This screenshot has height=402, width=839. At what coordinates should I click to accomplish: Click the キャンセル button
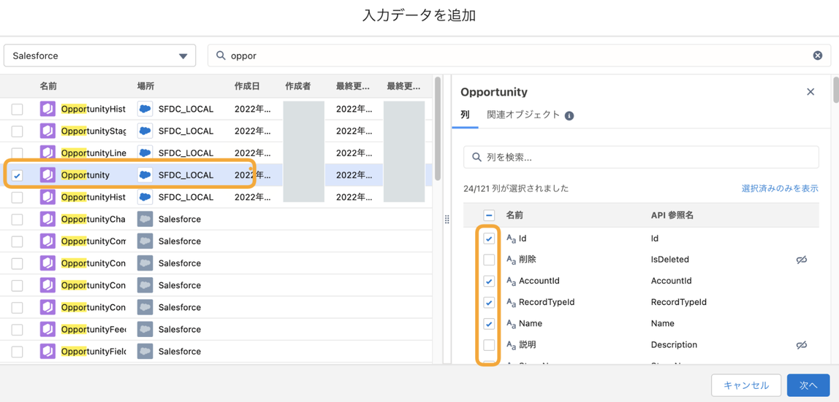[745, 385]
